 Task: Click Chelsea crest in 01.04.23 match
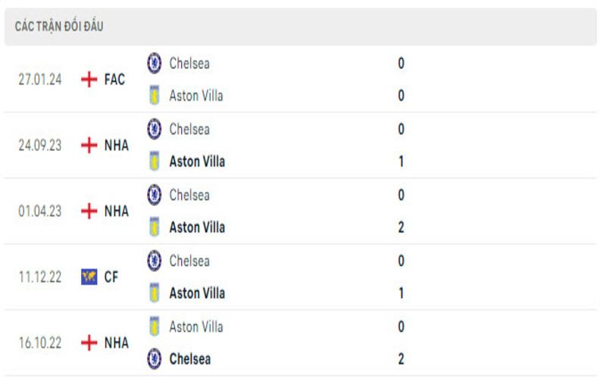[155, 195]
